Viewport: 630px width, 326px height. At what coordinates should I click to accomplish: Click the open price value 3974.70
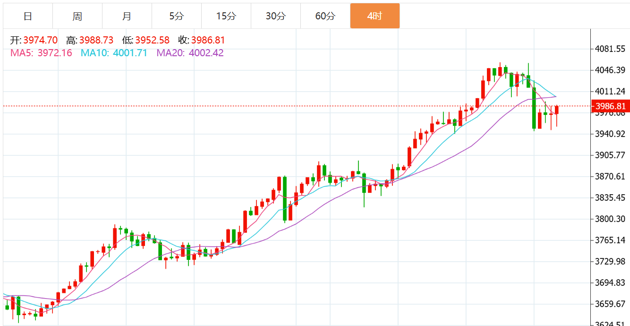click(40, 40)
